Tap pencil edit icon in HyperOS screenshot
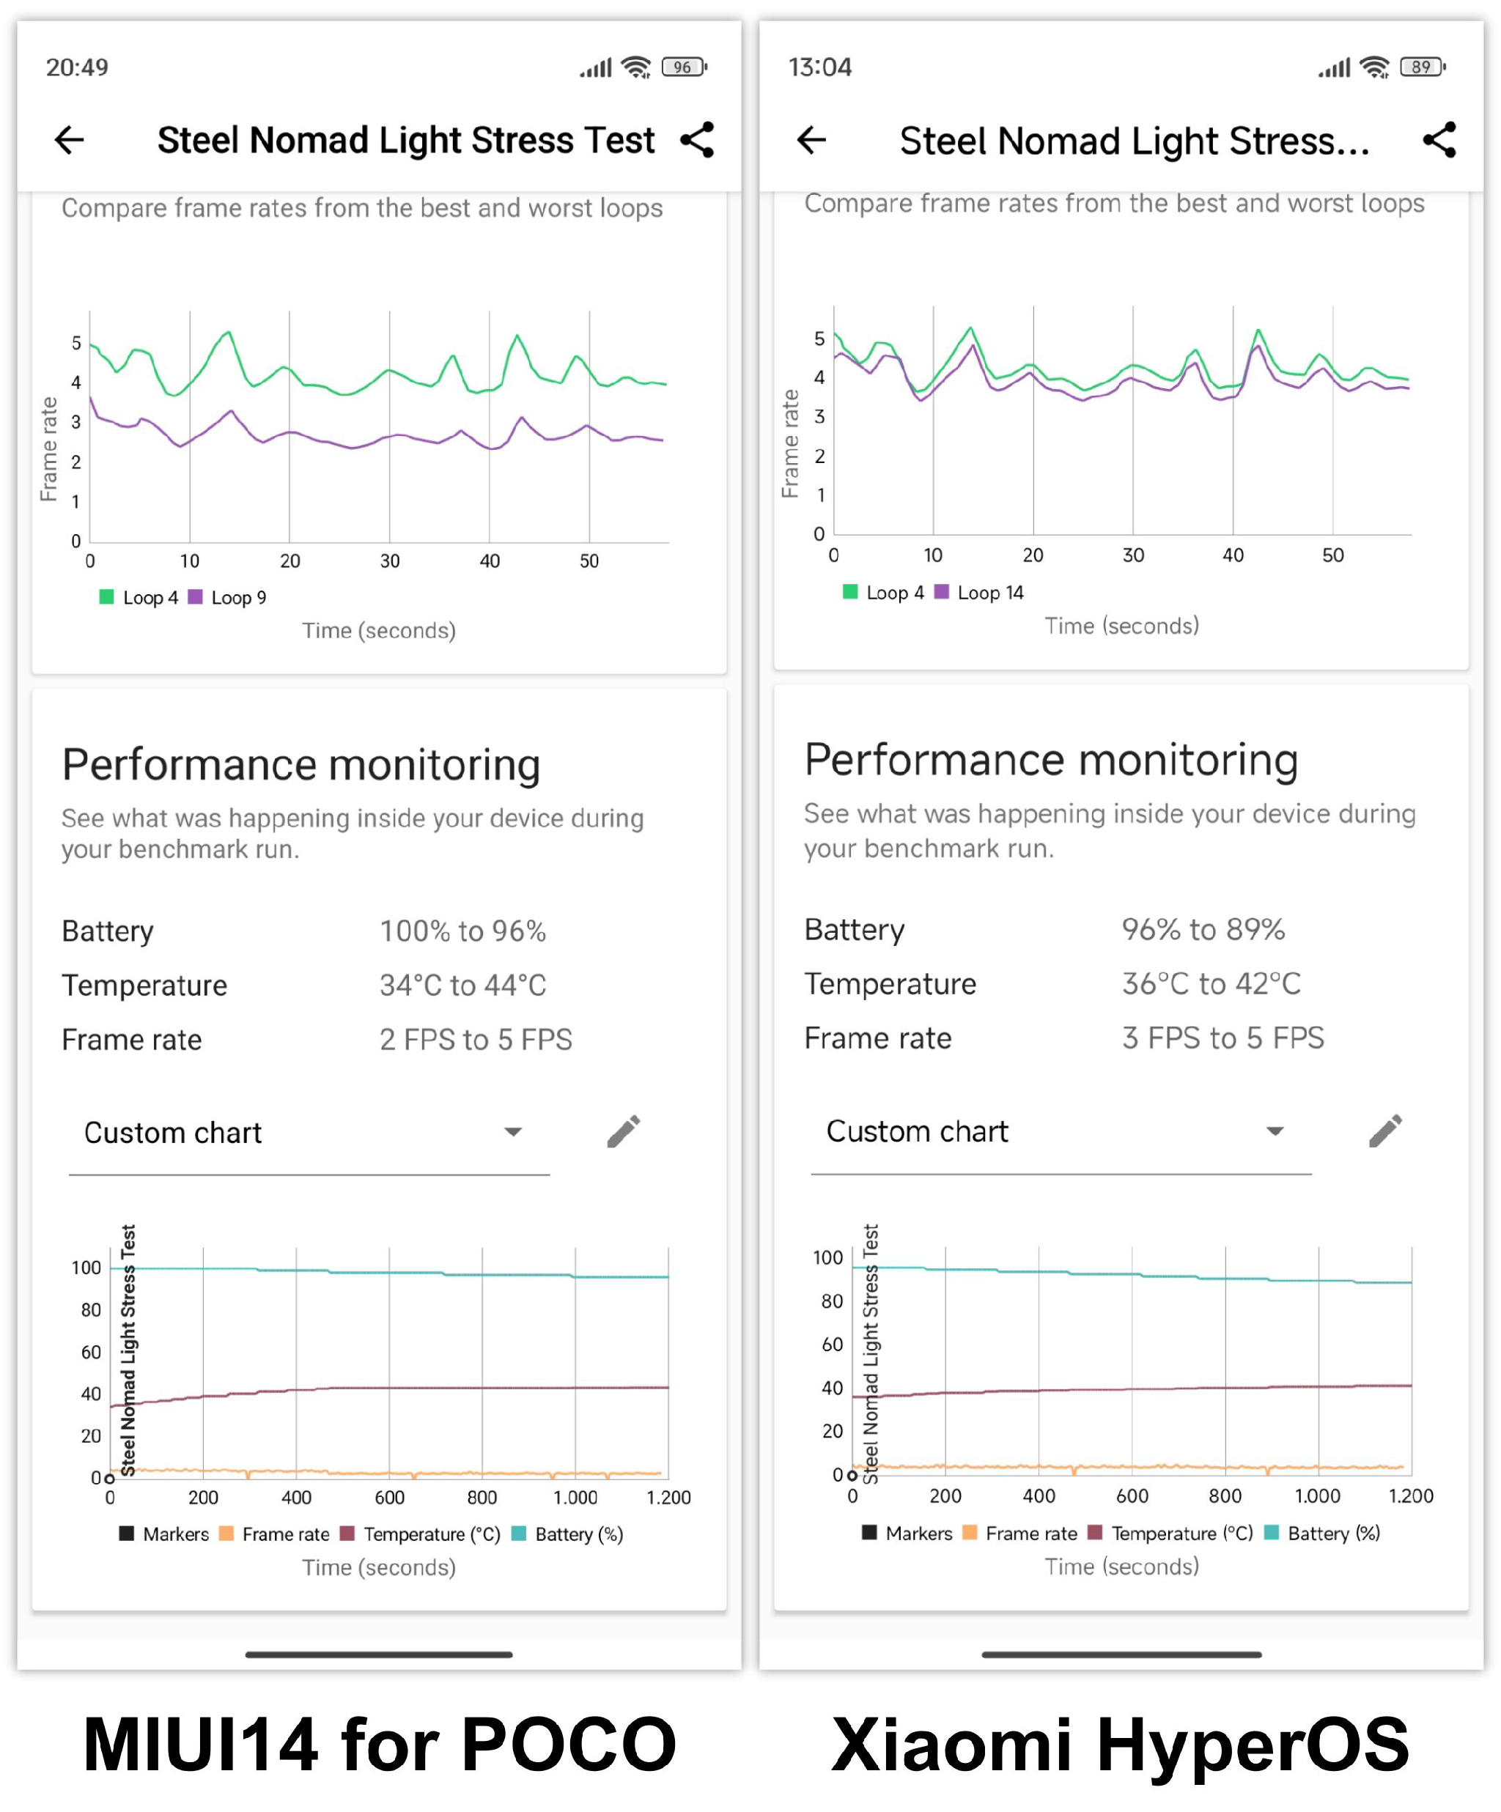 1385,1131
